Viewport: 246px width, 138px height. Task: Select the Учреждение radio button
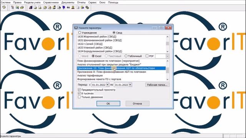pyautogui.click(x=80, y=33)
